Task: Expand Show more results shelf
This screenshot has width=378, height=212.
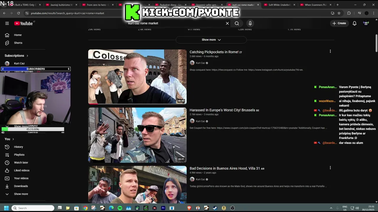Action: pos(211,40)
